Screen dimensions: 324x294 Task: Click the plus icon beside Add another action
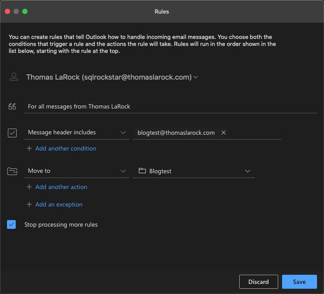click(29, 187)
